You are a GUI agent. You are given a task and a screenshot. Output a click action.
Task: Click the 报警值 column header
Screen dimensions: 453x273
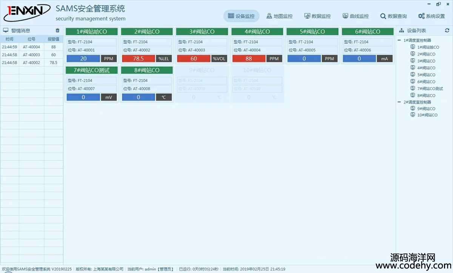[54, 39]
